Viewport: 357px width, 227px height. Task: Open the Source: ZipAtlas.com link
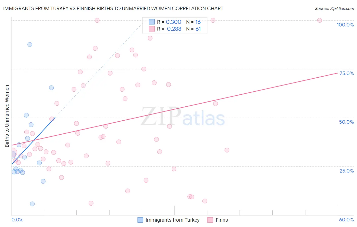point(334,8)
